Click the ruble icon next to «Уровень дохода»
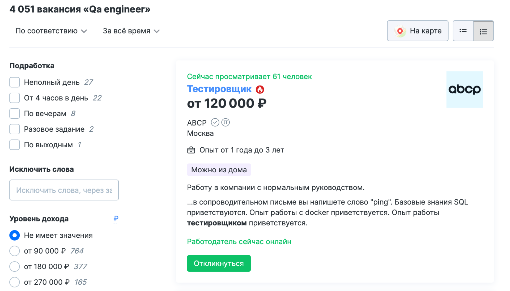The image size is (510, 291). click(x=115, y=219)
